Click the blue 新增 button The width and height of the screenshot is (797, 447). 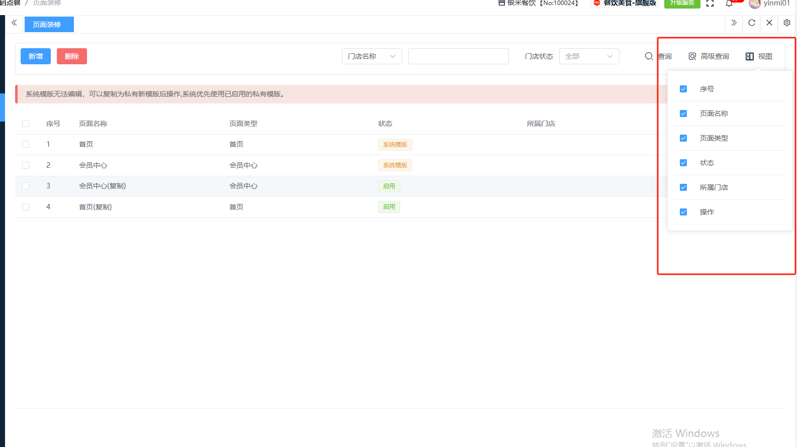[36, 56]
